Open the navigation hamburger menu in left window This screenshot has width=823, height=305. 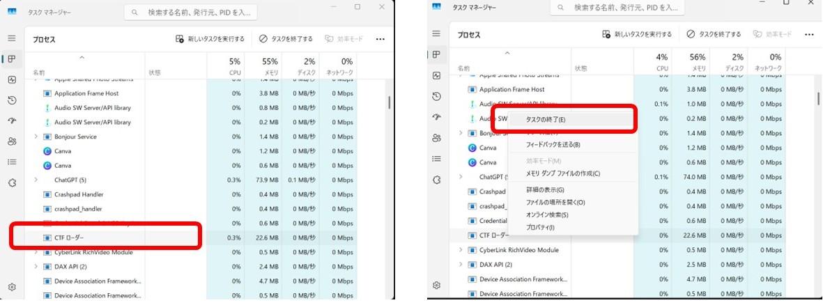[12, 38]
